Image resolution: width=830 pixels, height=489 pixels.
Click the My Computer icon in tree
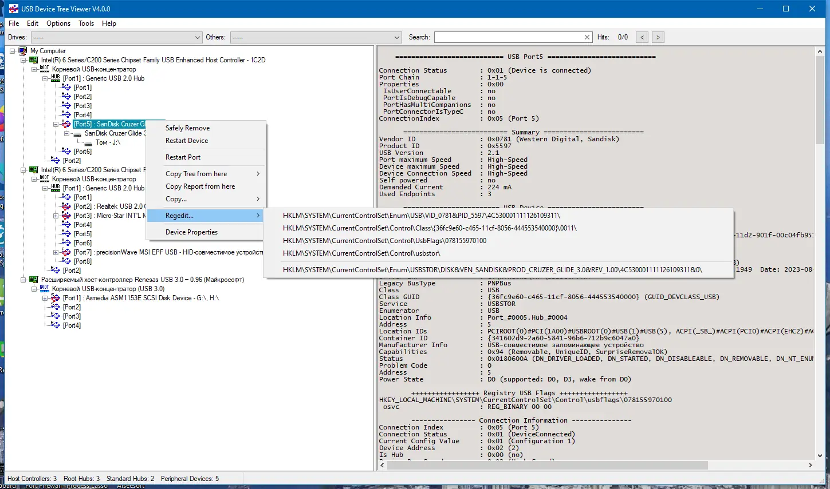(x=23, y=51)
